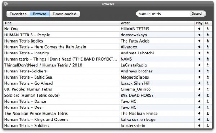Select artist 'MagneticTapes'
Image resolution: width=216 pixels, height=133 pixels.
tap(135, 77)
